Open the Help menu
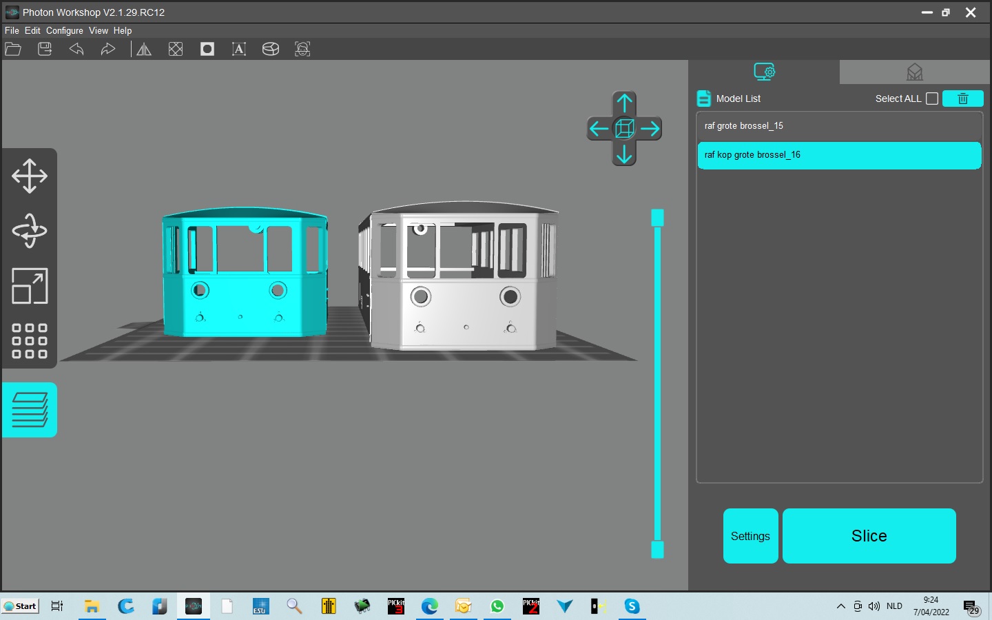Screen dimensions: 992x620 click(x=123, y=30)
